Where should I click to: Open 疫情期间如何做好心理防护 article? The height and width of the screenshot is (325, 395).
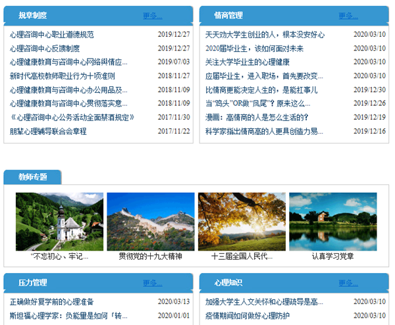247,316
